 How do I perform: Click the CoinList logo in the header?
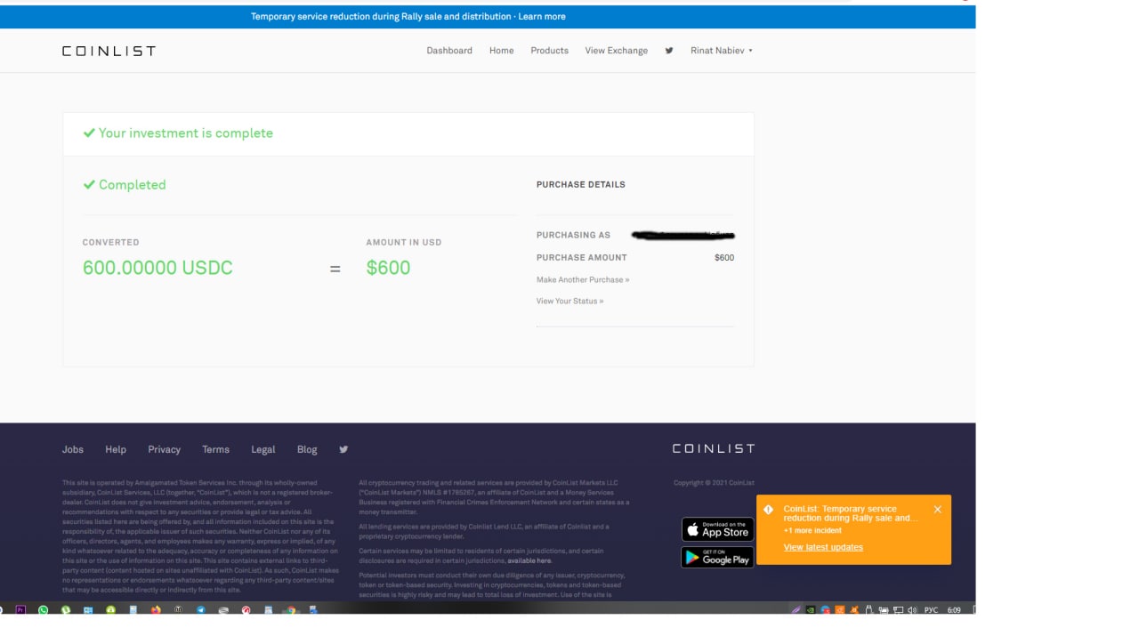(x=109, y=51)
